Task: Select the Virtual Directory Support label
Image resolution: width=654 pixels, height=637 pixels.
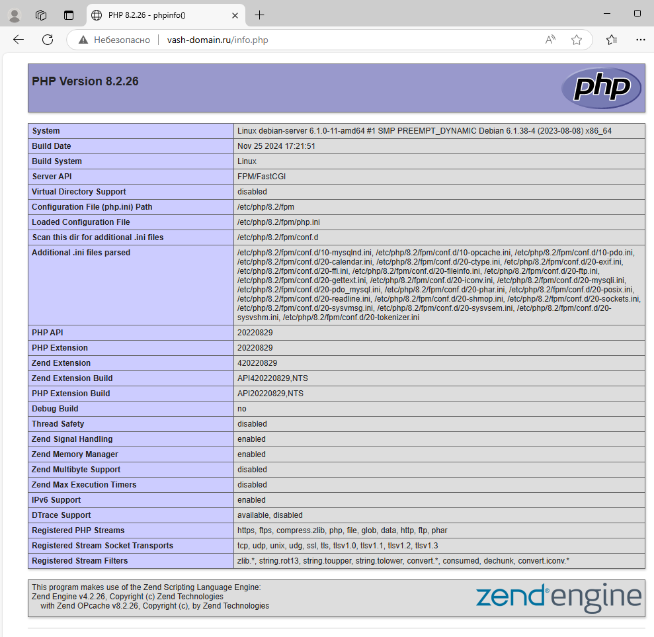Action: (79, 192)
